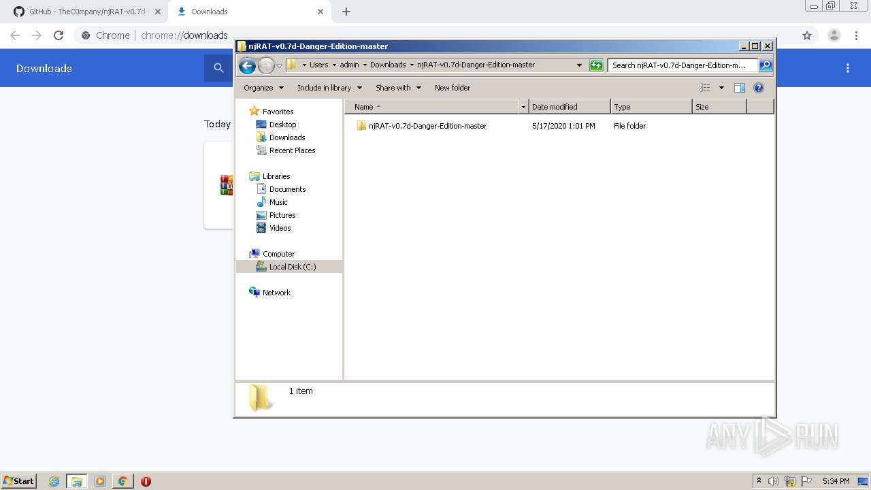Open Windows Media Player from taskbar

coord(100,481)
